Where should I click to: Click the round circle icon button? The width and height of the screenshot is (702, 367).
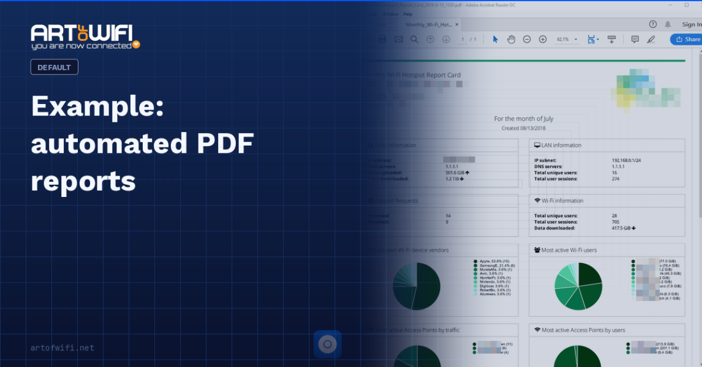[327, 344]
